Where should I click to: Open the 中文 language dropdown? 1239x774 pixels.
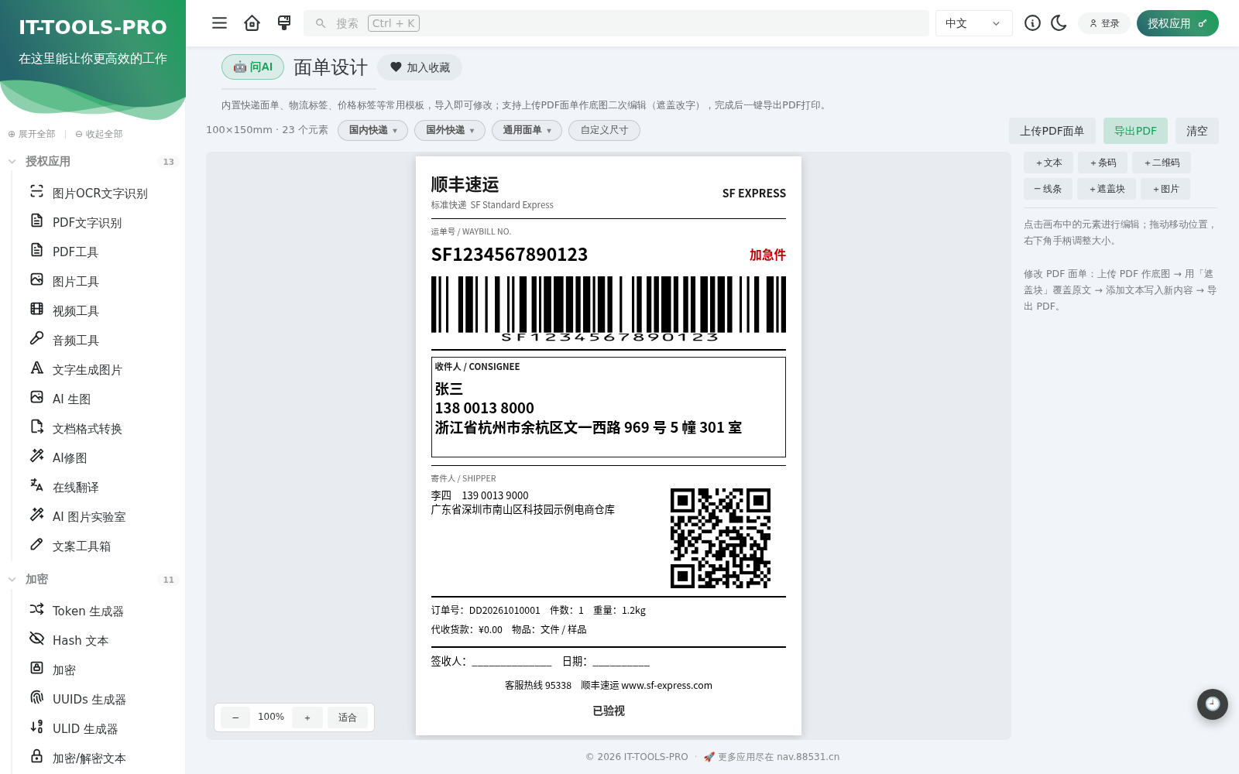coord(973,23)
